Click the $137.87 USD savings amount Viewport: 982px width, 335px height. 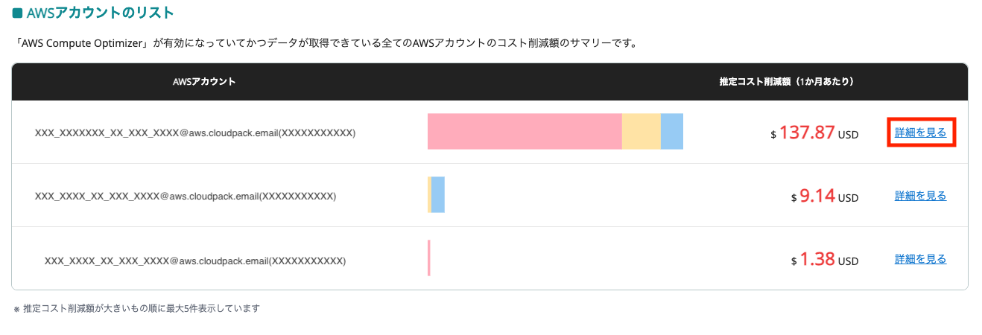tap(814, 133)
